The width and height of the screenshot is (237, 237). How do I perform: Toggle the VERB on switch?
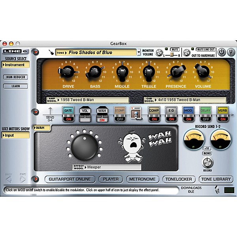click(x=223, y=119)
